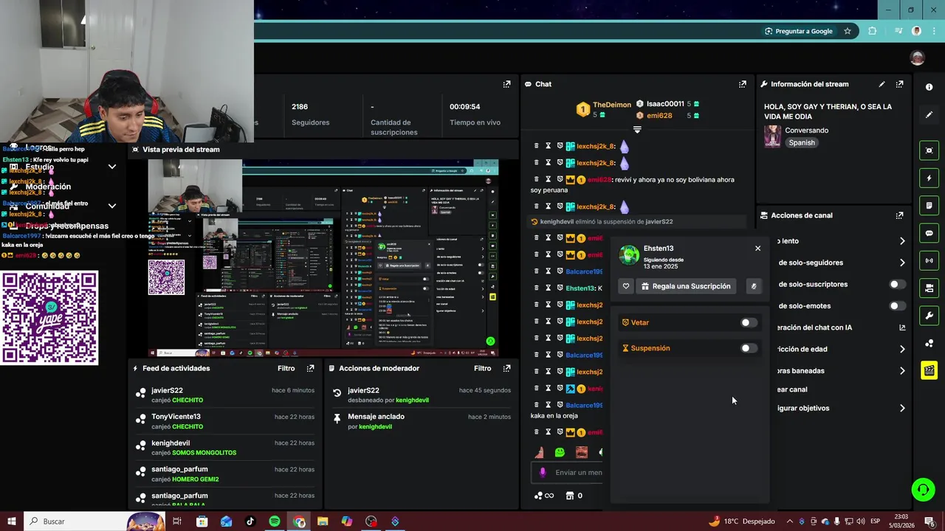The height and width of the screenshot is (531, 945).
Task: Click the microphone icon in chat input
Action: (543, 473)
